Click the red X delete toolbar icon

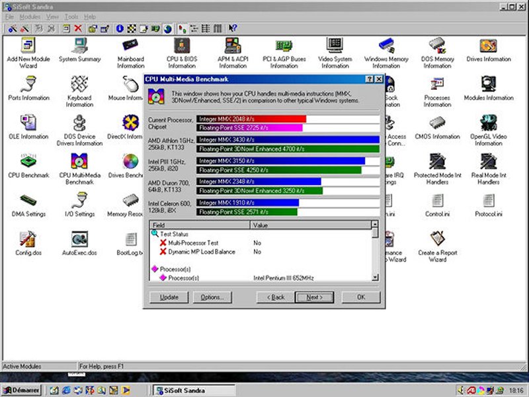(78, 28)
